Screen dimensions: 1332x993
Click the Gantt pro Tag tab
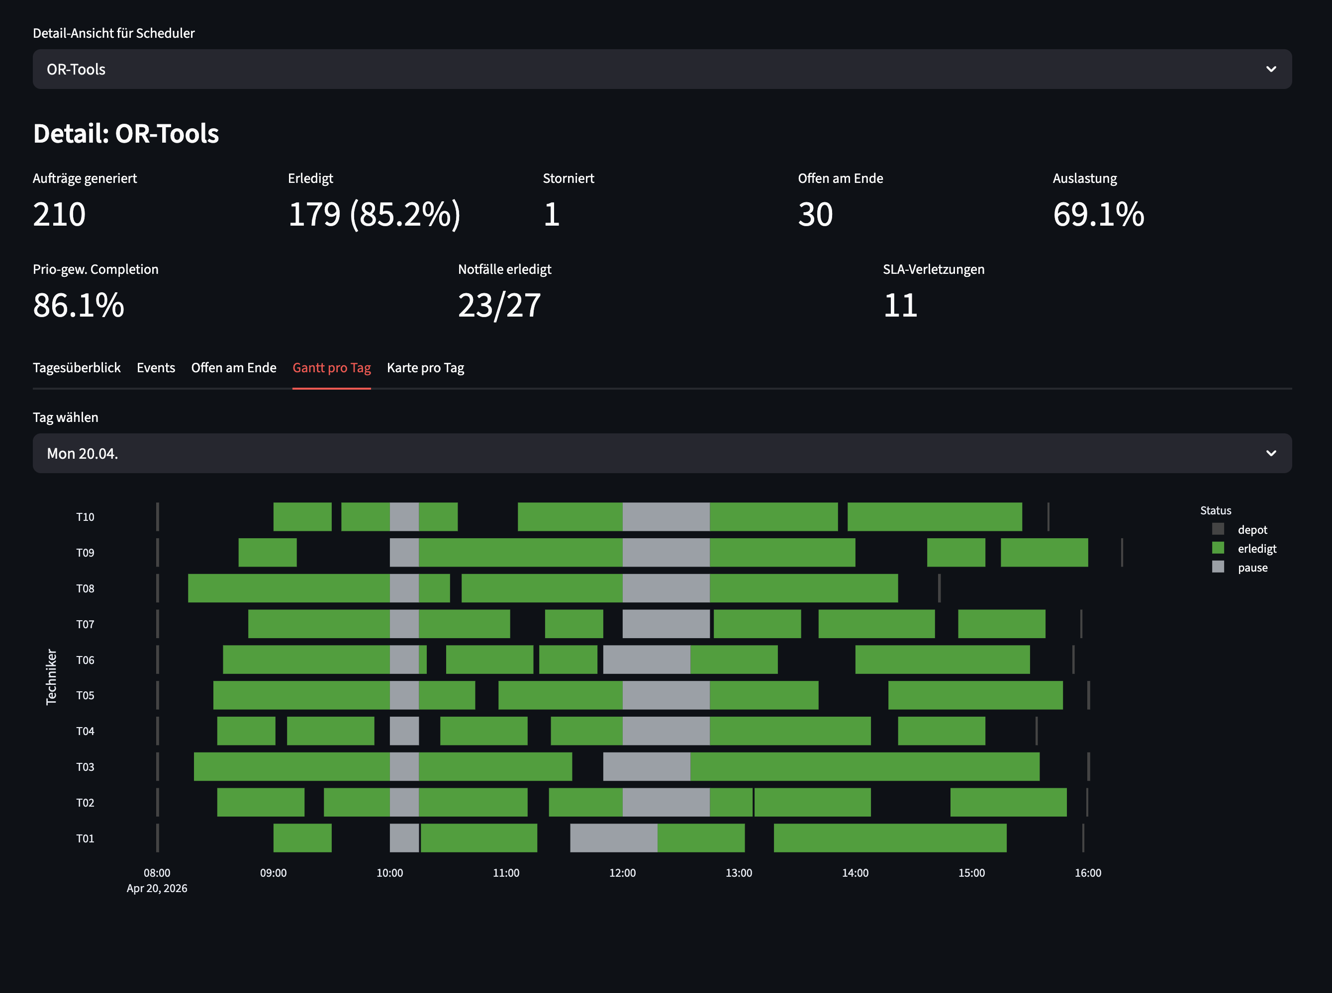(x=331, y=368)
